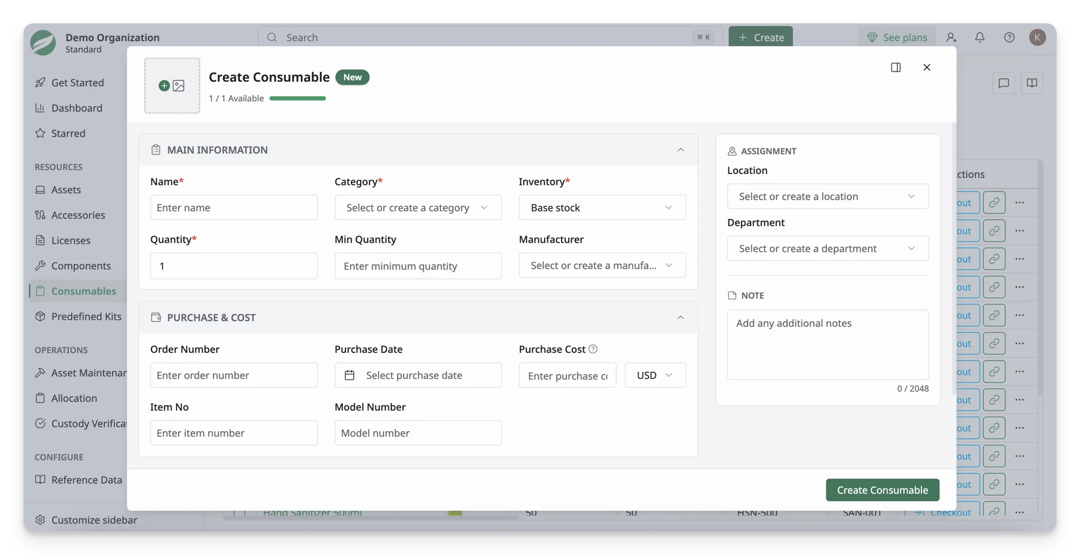Open Custody Verification in sidebar
This screenshot has width=1080, height=555.
(x=89, y=424)
